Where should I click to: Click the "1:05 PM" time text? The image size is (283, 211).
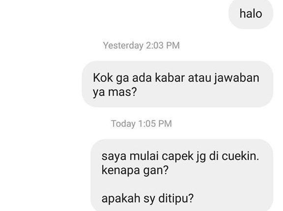pyautogui.click(x=155, y=124)
